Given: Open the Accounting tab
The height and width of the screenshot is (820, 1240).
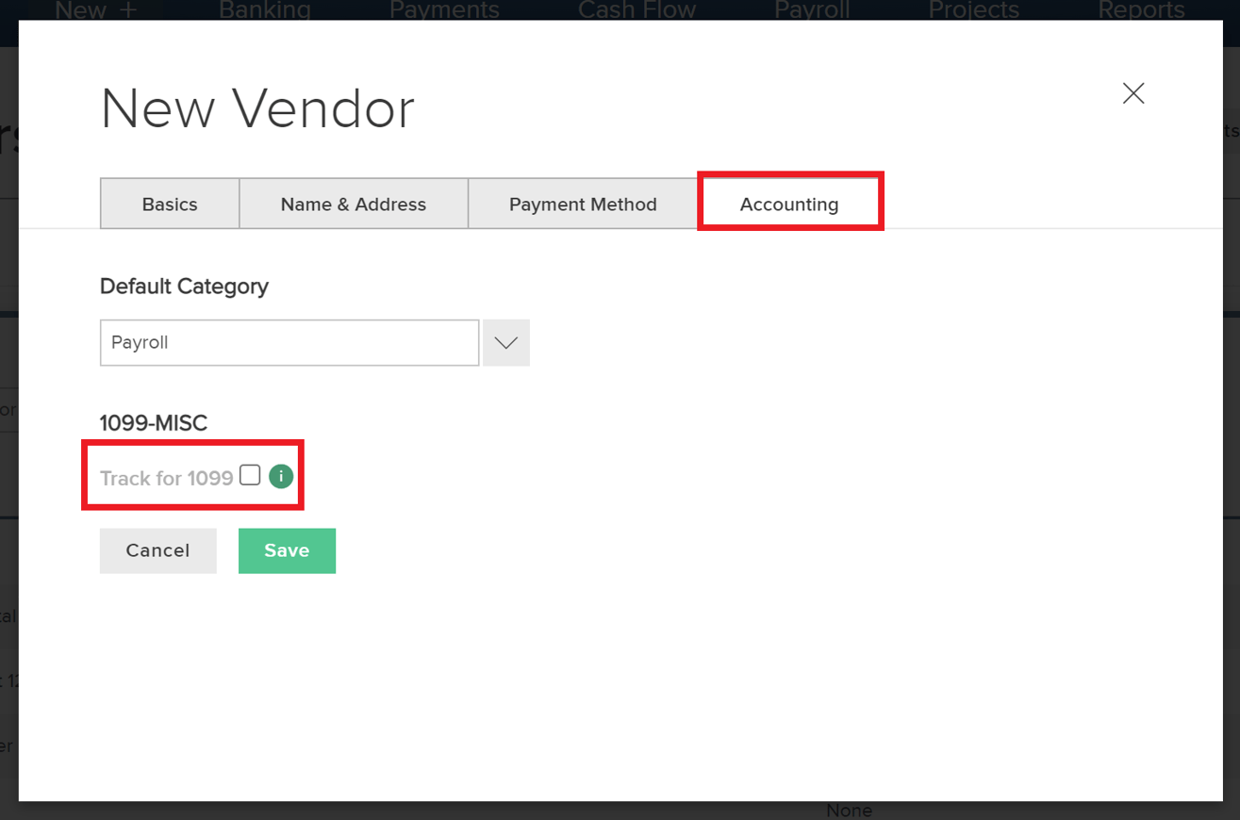Looking at the screenshot, I should click(789, 204).
